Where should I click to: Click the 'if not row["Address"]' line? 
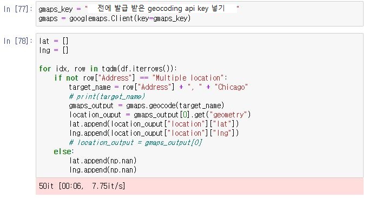[141, 78]
